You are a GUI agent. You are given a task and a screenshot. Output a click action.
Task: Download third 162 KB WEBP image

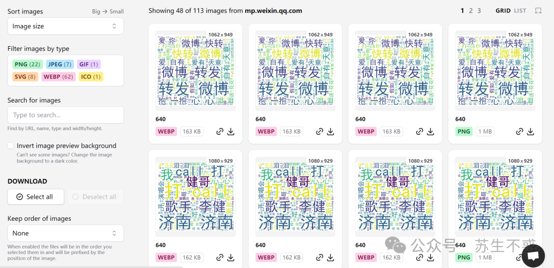(x=430, y=257)
